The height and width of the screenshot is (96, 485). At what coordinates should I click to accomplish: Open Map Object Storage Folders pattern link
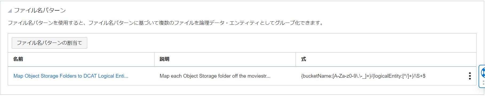point(71,76)
